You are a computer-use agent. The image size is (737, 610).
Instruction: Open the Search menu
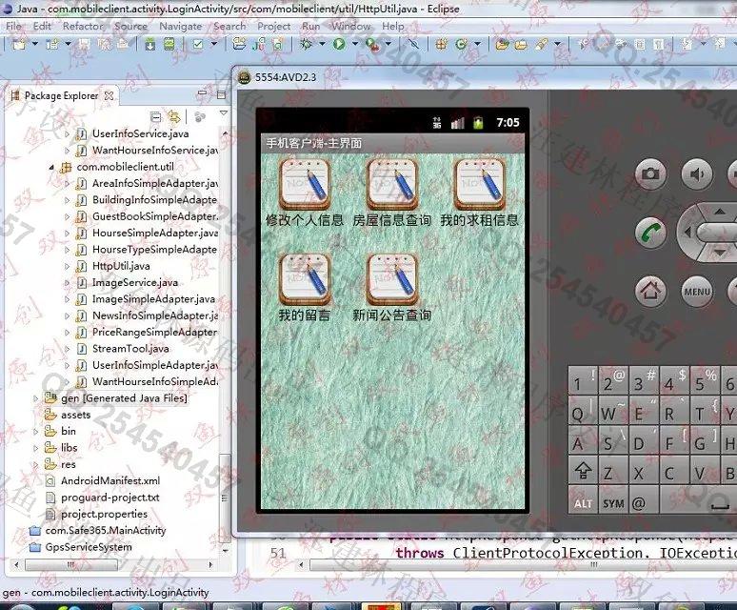[x=229, y=26]
